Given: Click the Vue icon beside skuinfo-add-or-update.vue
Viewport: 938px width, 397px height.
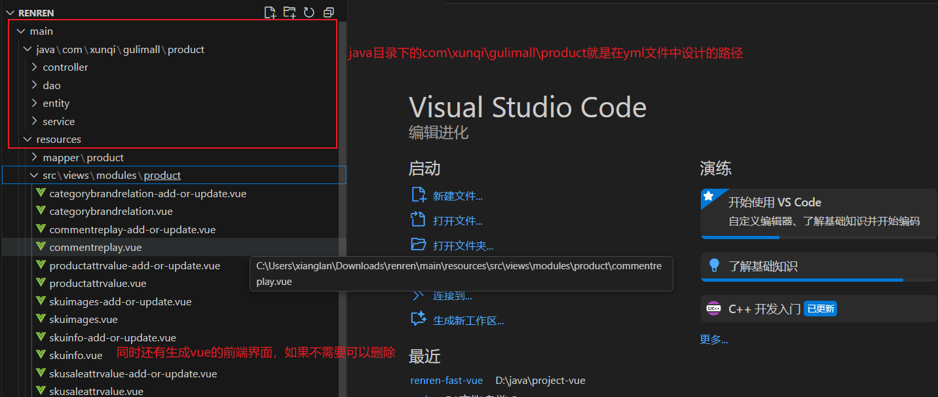Looking at the screenshot, I should pyautogui.click(x=41, y=337).
